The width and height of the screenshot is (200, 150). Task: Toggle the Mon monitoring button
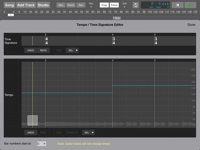point(61,5)
